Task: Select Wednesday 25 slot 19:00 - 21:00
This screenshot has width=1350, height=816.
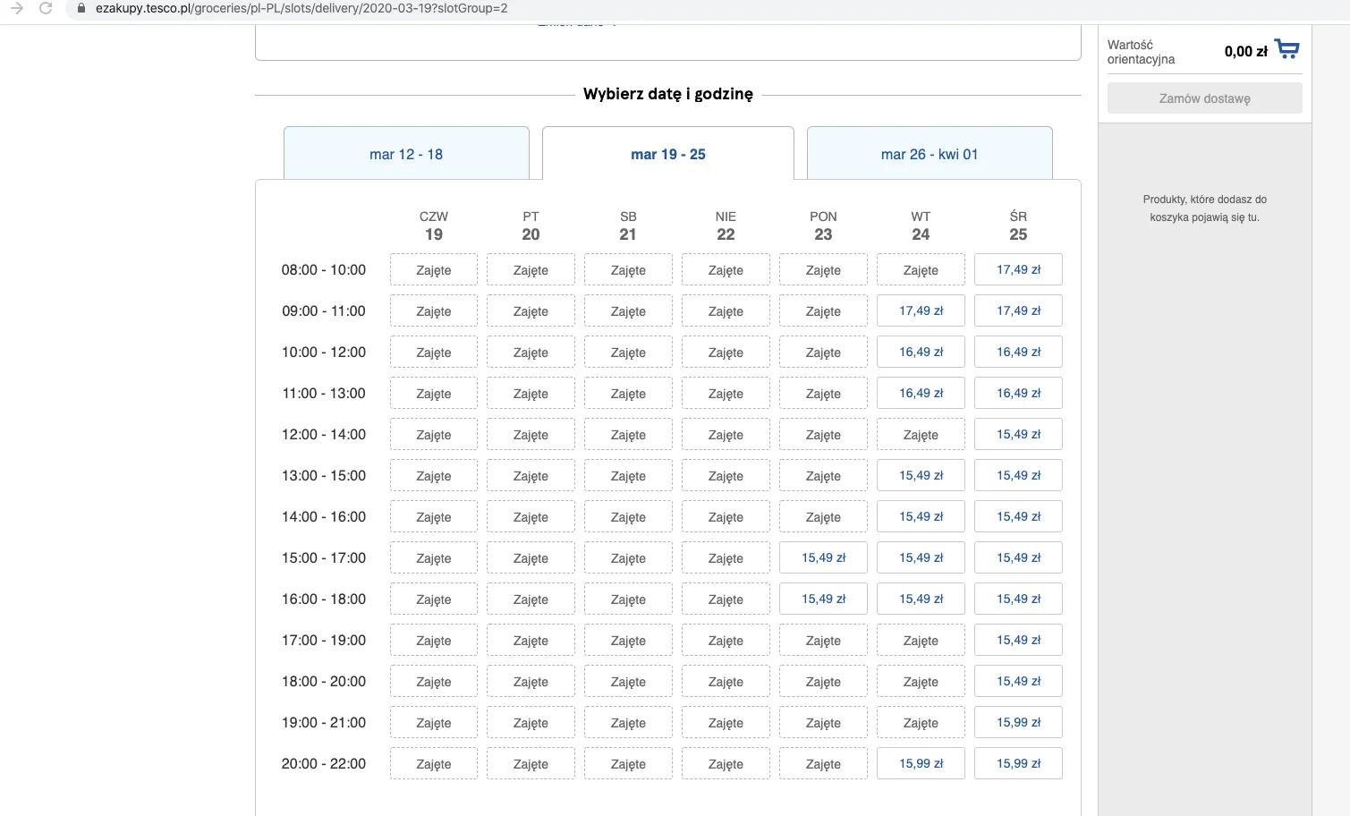Action: point(1018,722)
